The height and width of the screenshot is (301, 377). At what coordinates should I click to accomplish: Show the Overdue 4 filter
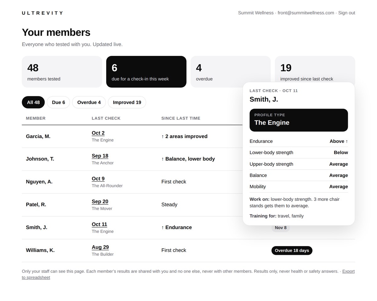[89, 102]
